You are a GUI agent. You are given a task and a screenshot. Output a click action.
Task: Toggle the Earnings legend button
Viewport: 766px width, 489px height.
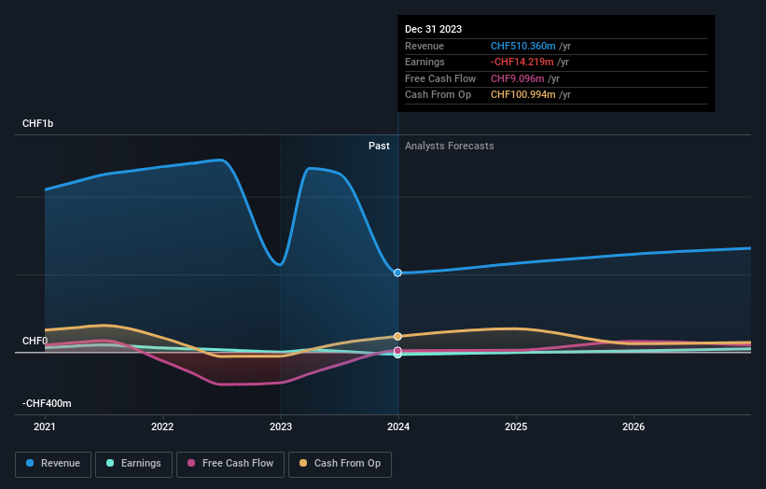tap(133, 464)
